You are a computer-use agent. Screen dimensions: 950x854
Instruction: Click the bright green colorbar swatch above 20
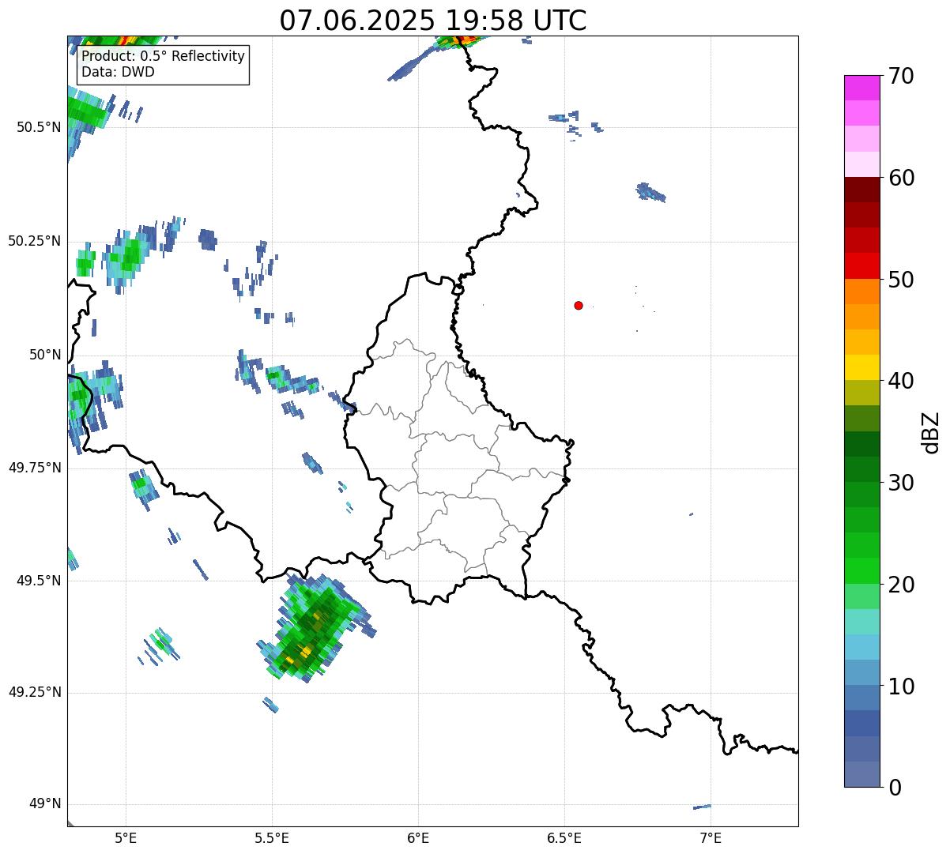click(861, 571)
